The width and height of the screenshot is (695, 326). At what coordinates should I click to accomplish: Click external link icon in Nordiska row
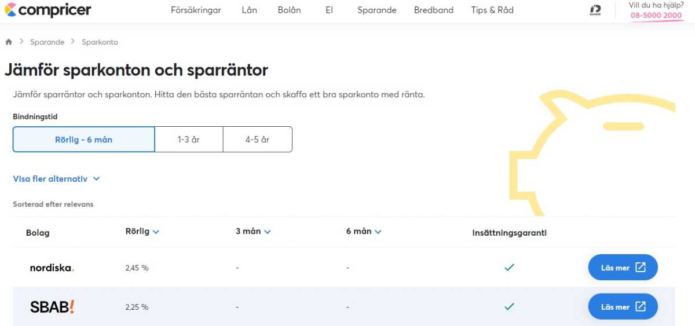pyautogui.click(x=641, y=268)
